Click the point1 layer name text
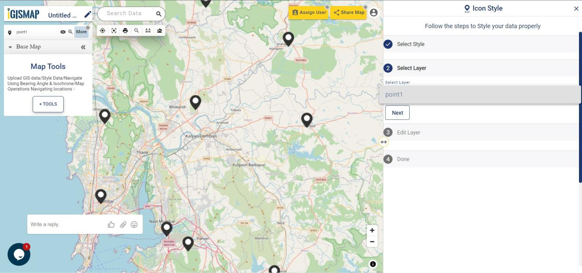The width and height of the screenshot is (582, 273). [22, 32]
